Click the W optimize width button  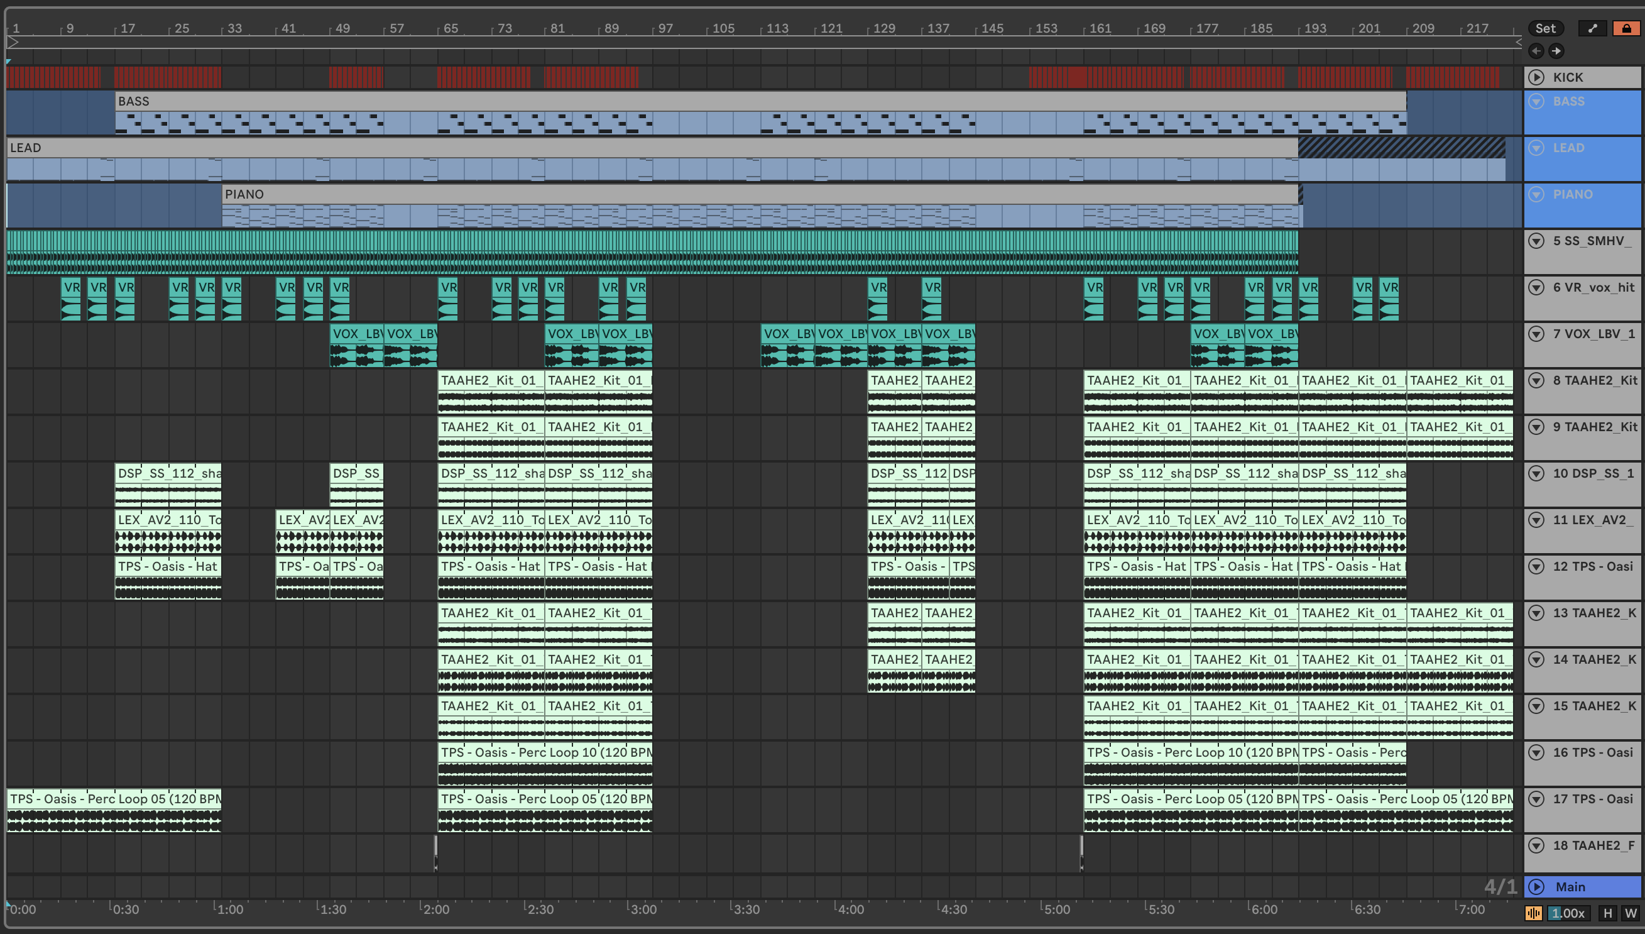tap(1631, 913)
